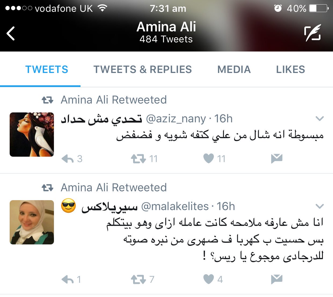Share @malakelites tweet via message icon
This screenshot has height=297, width=333.
(x=277, y=279)
